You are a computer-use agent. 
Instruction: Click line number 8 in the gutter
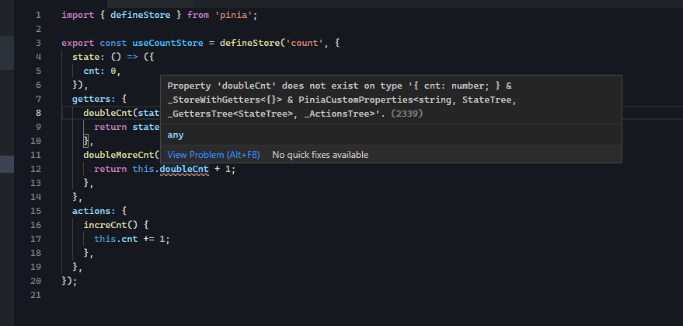pos(38,113)
